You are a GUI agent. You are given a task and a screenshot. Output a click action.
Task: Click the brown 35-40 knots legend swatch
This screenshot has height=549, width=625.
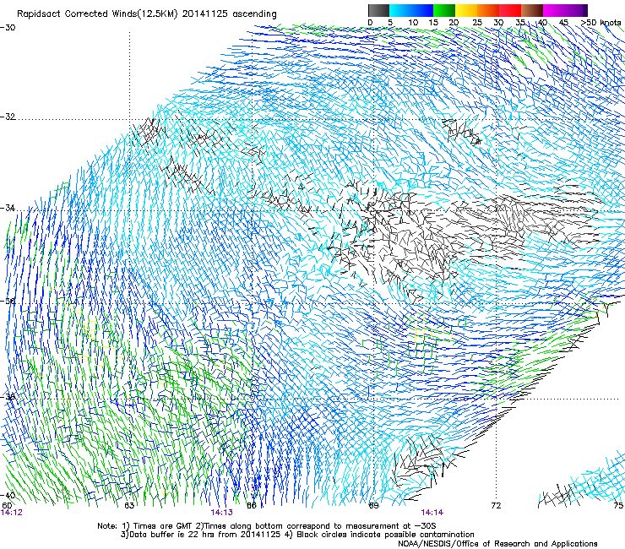[x=532, y=10]
